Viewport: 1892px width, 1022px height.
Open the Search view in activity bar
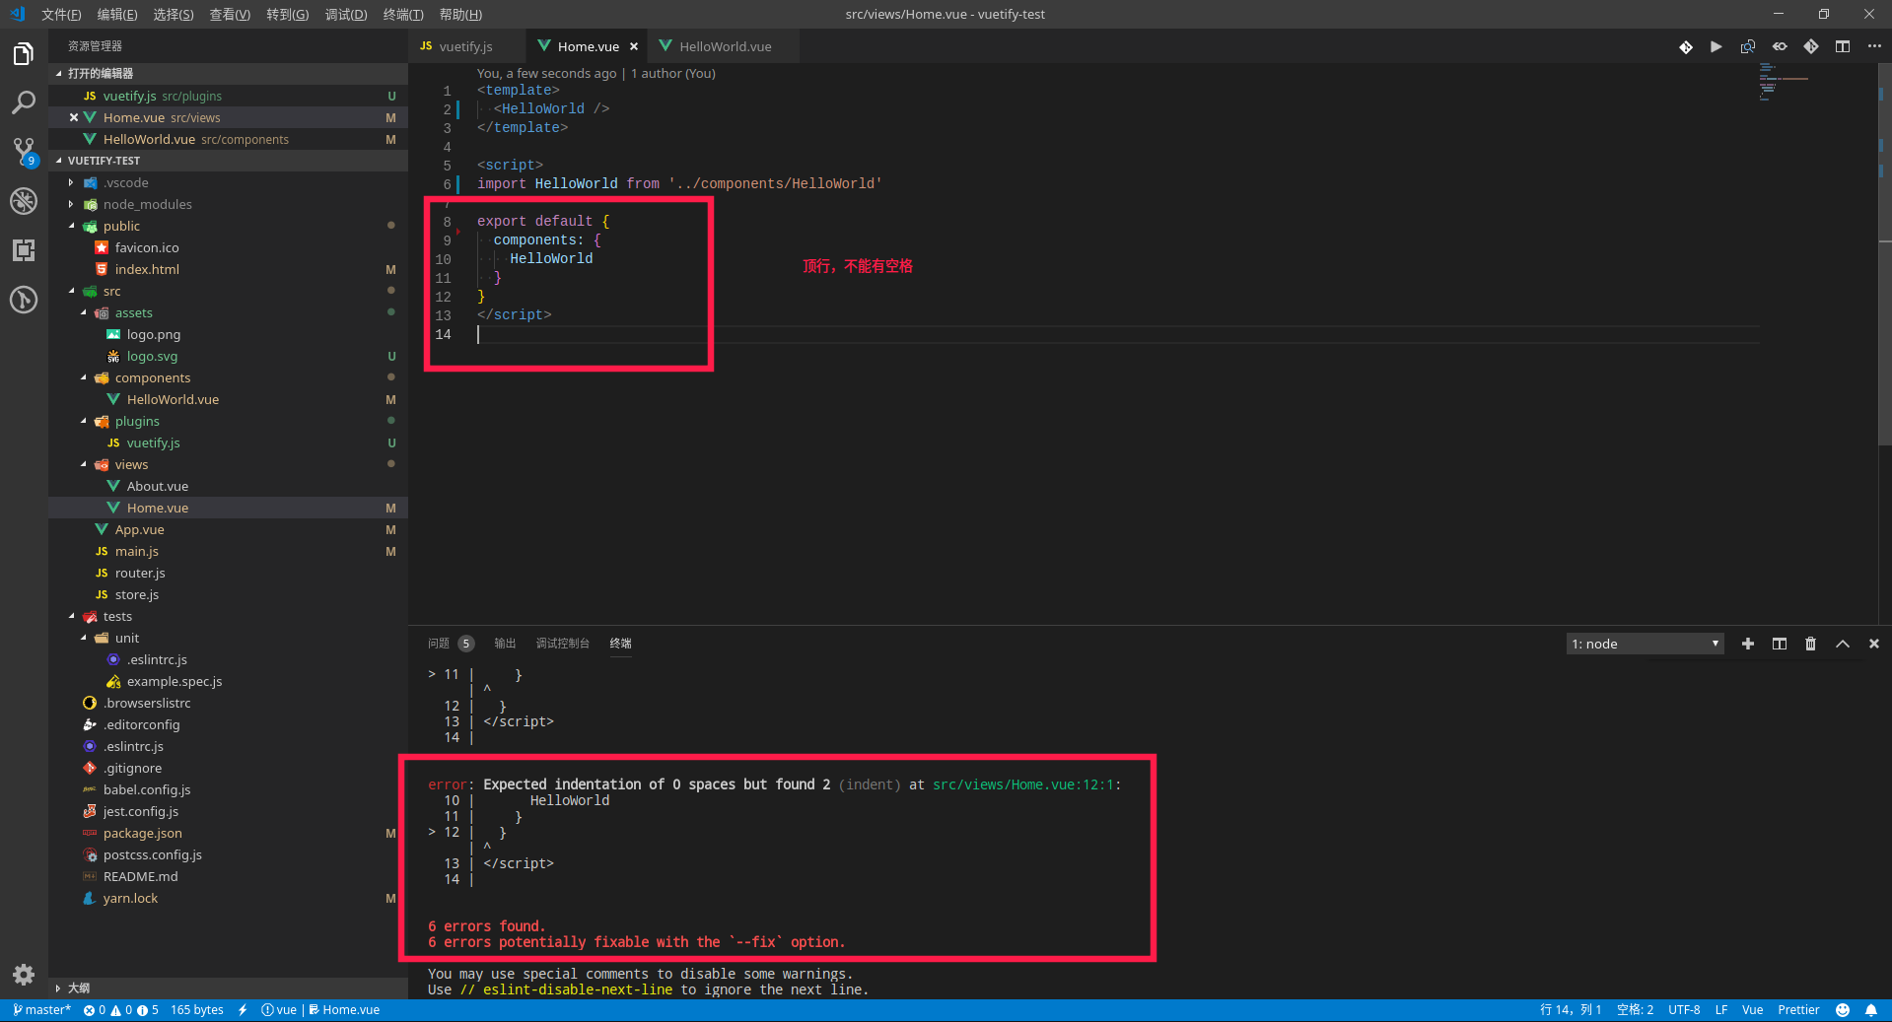point(24,102)
